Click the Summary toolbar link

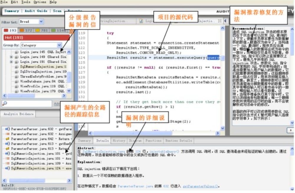click(12, 11)
